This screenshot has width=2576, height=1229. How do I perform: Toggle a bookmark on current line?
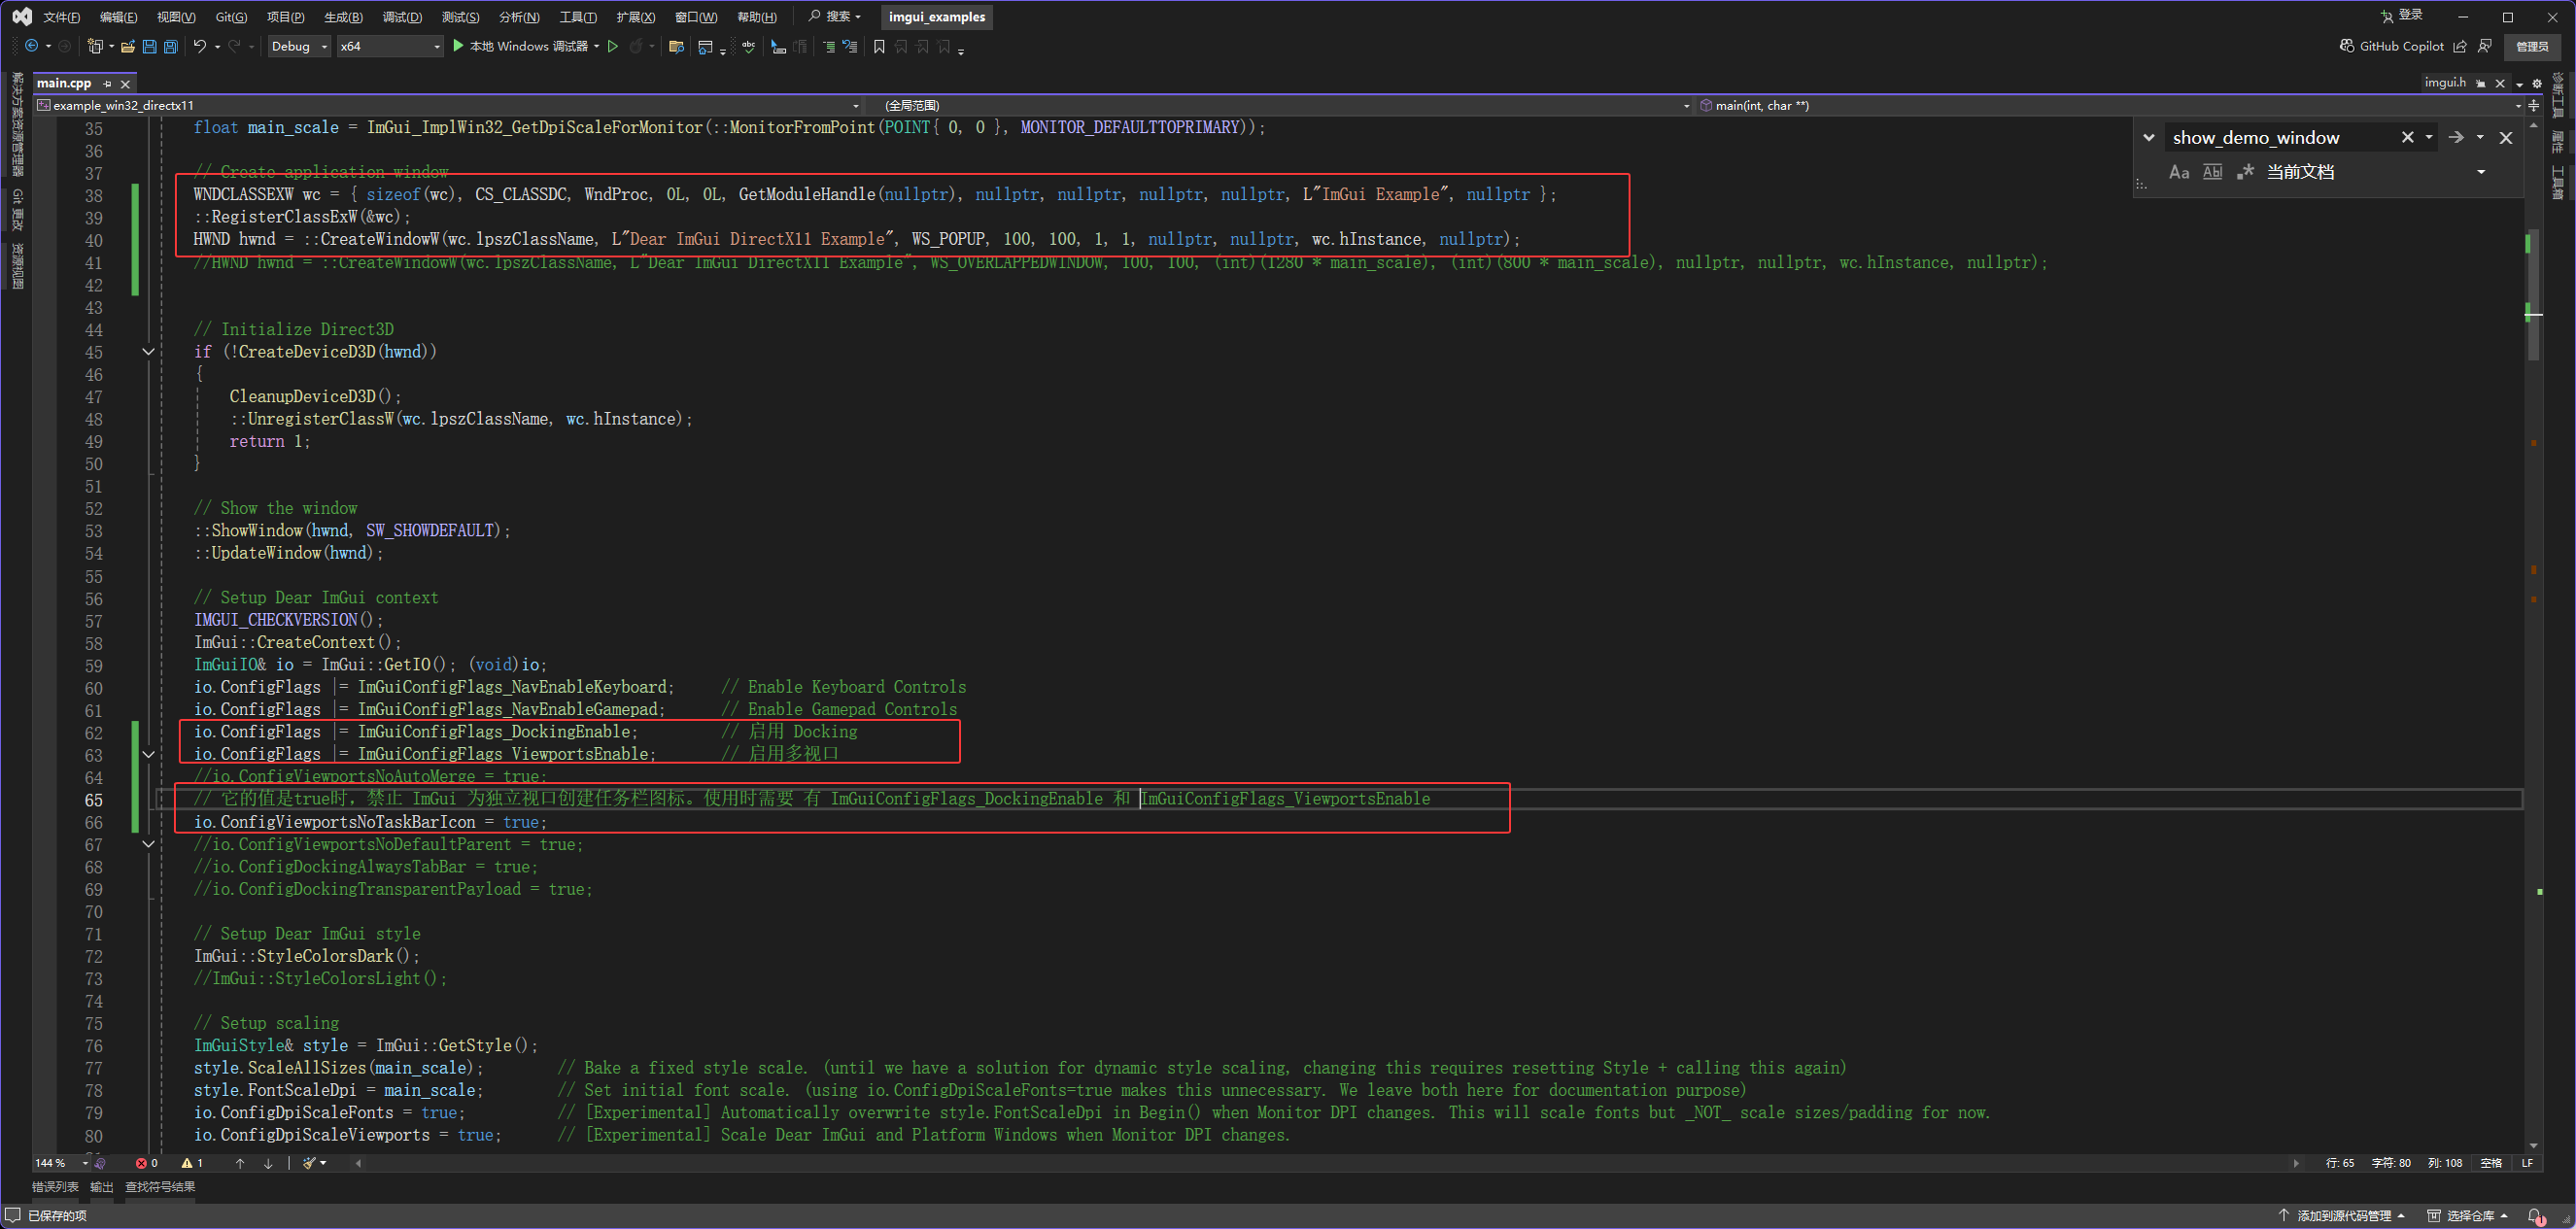pos(879,46)
